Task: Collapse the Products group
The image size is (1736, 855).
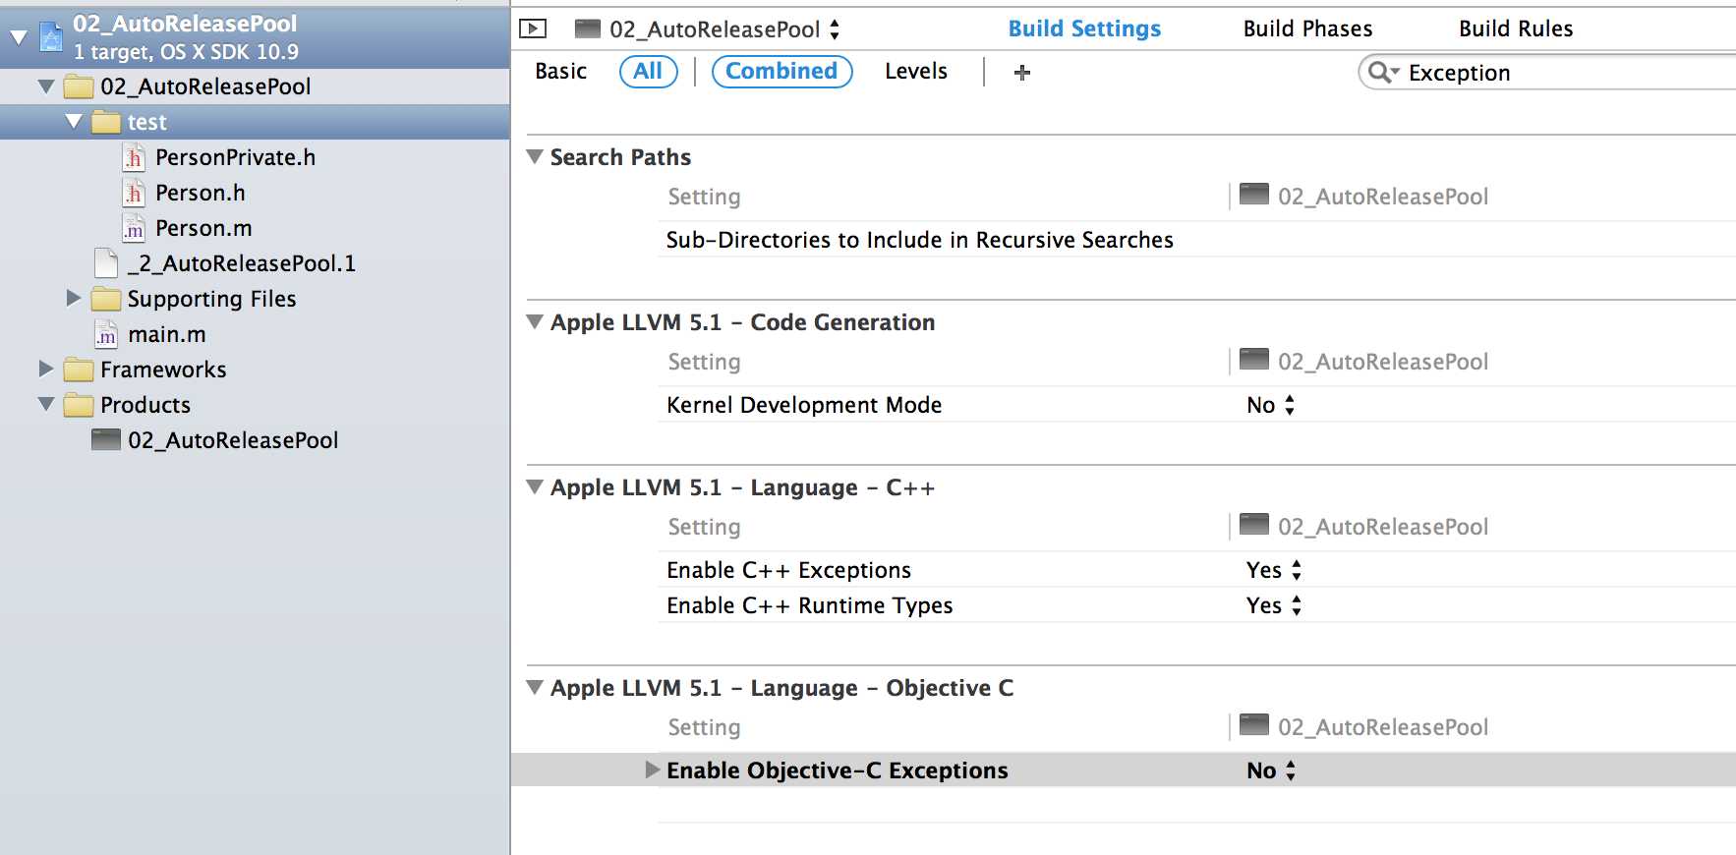Action: [x=46, y=404]
